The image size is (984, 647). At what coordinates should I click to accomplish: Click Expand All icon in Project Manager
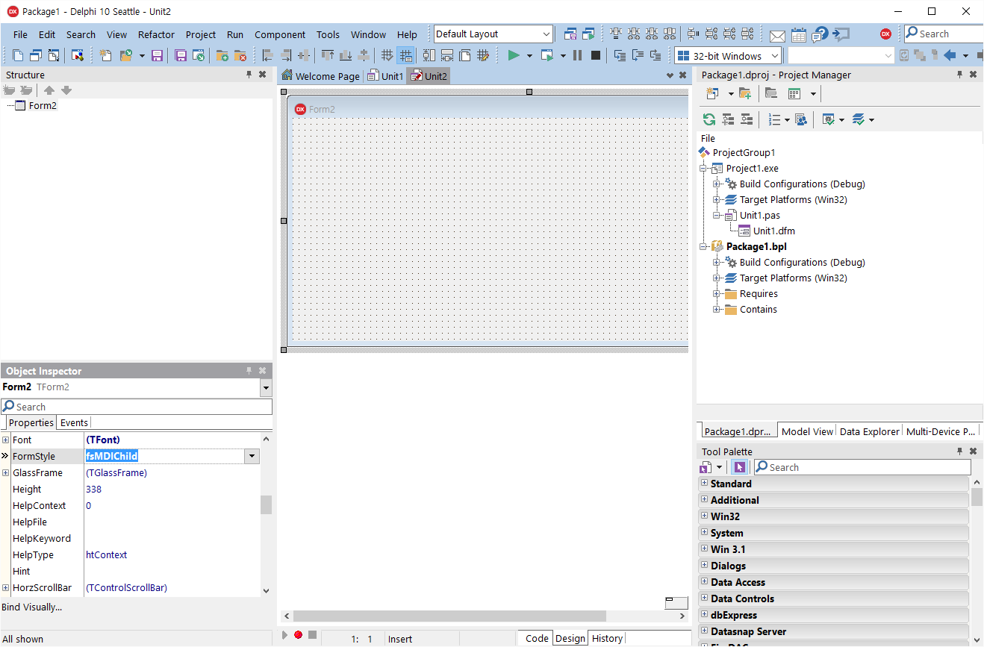pos(728,119)
